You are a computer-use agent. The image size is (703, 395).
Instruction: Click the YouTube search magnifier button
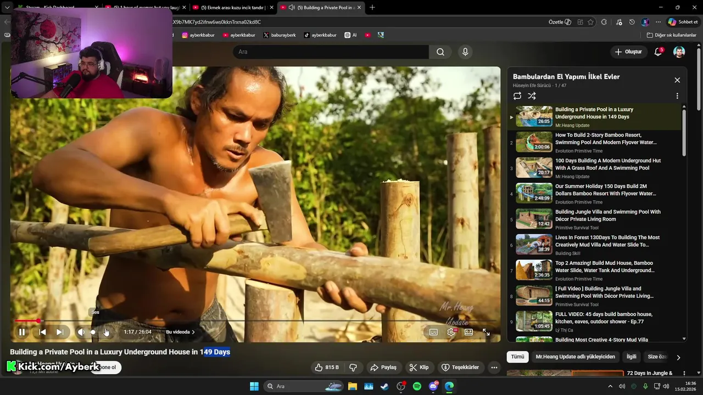[440, 52]
